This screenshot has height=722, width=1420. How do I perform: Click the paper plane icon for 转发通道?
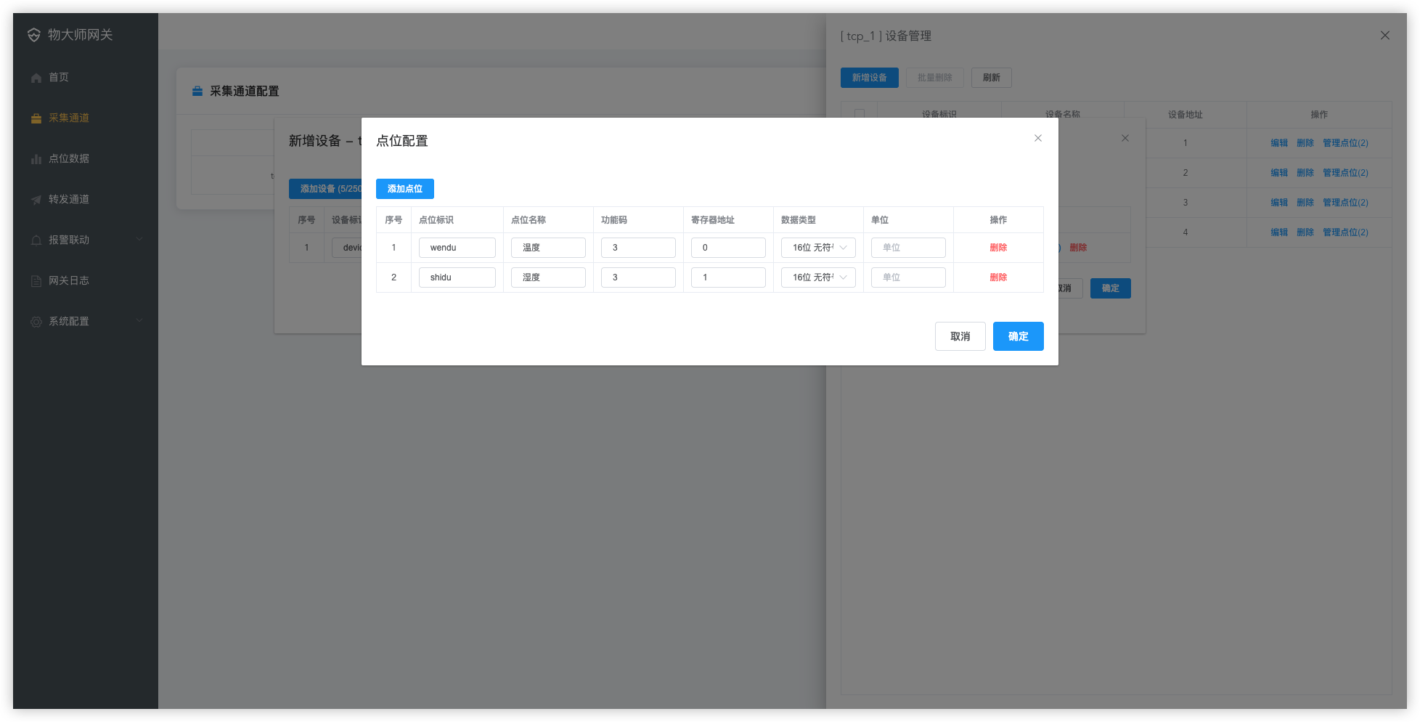click(36, 200)
